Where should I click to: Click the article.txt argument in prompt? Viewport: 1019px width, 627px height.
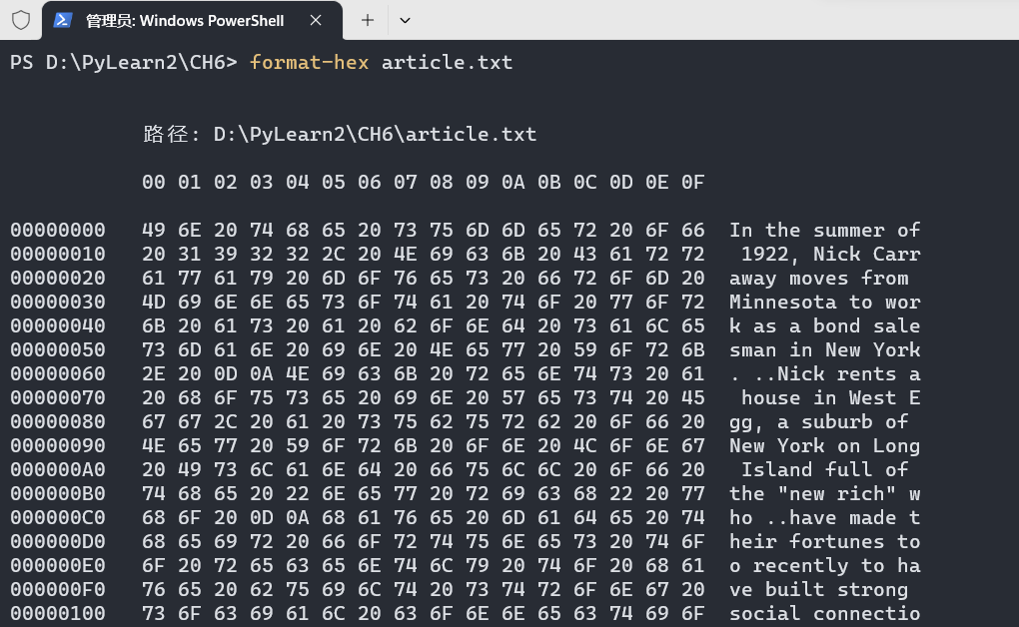448,62
